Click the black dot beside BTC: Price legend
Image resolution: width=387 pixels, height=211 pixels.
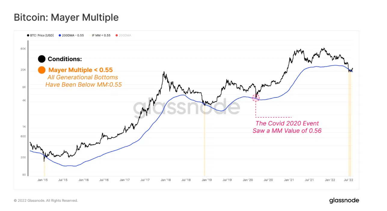[28, 35]
